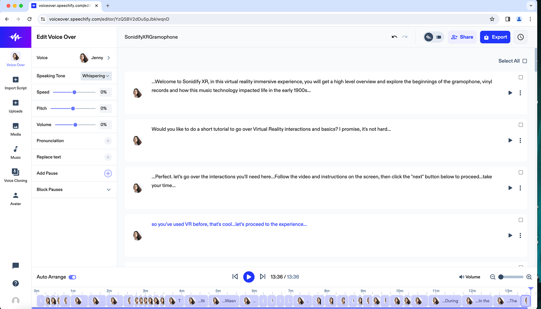Click the Speechify logo icon

click(x=15, y=37)
